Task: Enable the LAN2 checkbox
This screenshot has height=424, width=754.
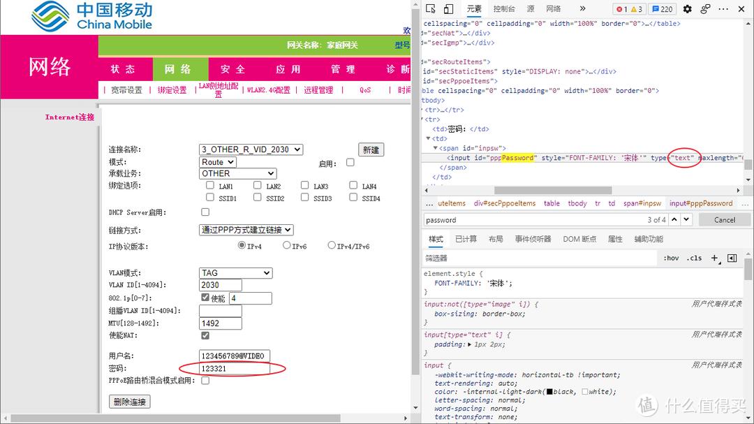Action: point(257,185)
